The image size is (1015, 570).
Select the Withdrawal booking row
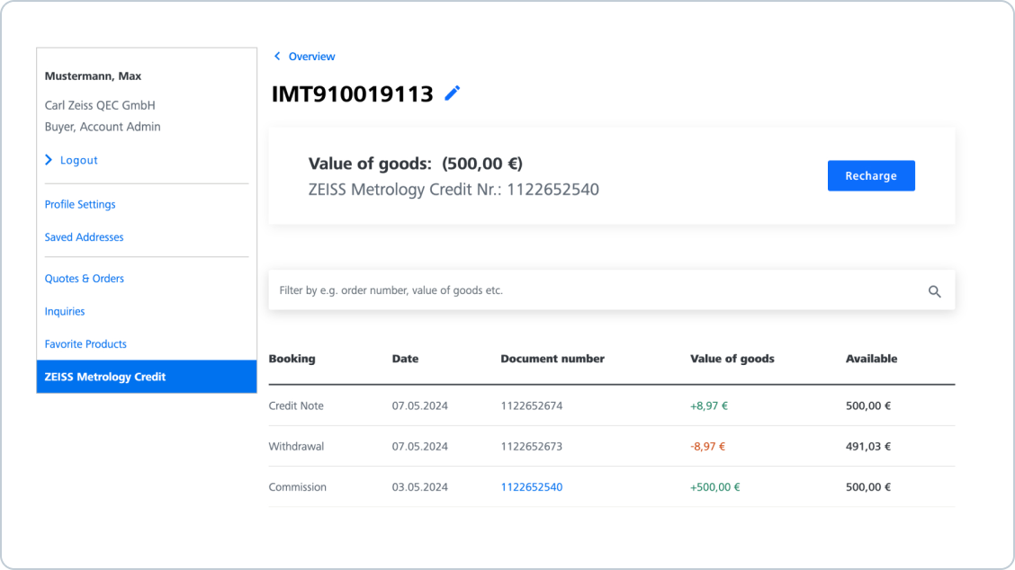point(296,446)
